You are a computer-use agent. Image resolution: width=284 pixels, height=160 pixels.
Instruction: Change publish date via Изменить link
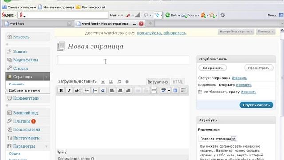248,92
